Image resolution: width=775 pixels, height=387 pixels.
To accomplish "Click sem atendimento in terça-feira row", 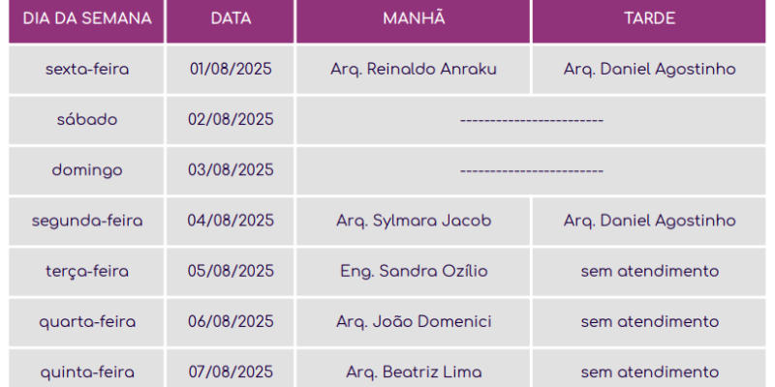I will [x=649, y=271].
